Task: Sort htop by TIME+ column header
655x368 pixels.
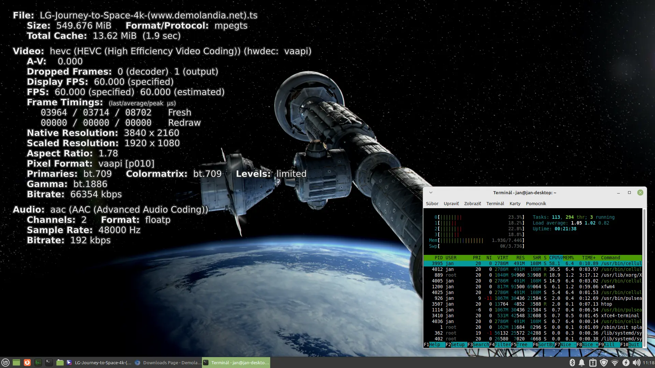Action: [588, 258]
